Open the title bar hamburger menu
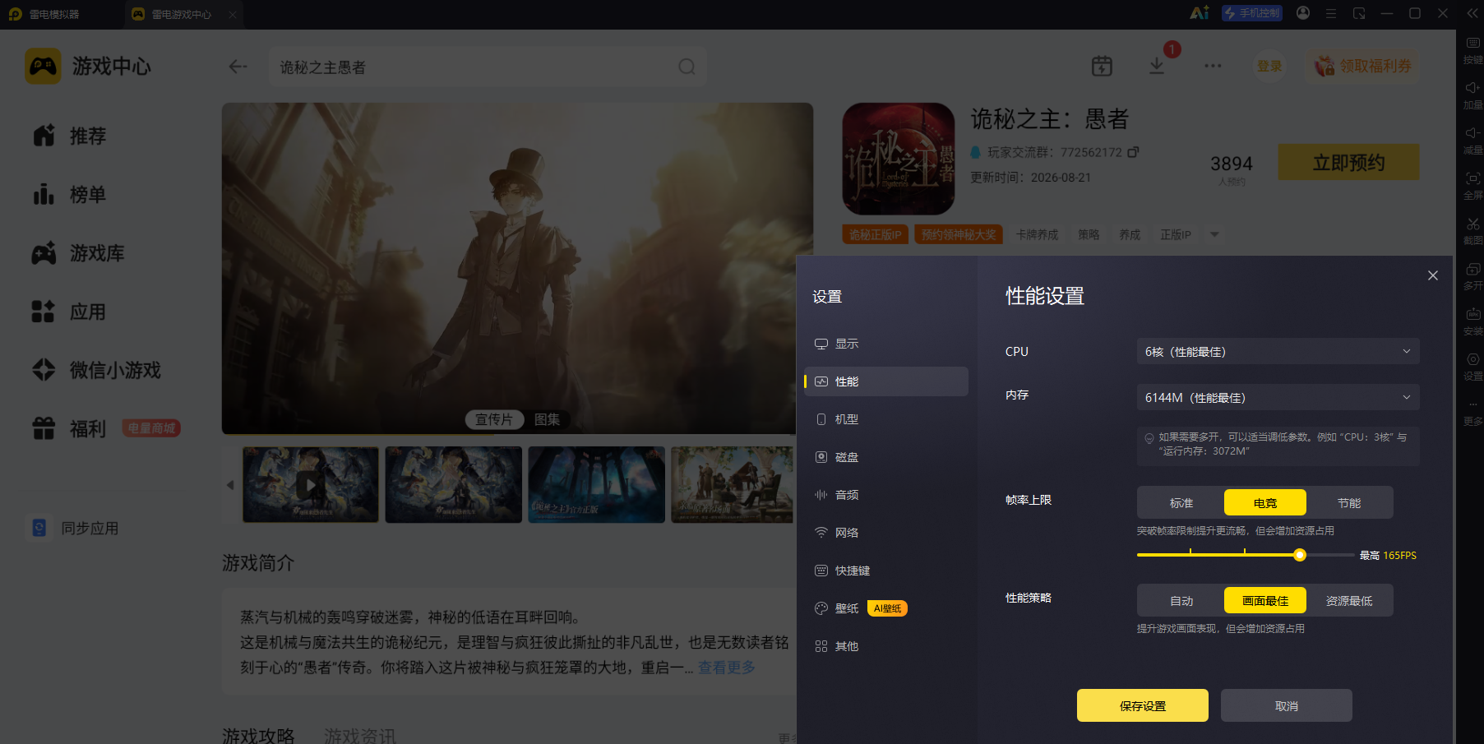Viewport: 1484px width, 744px height. point(1331,13)
